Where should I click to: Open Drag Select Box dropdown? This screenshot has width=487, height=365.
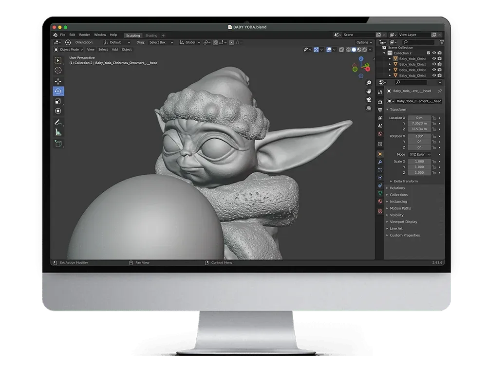tap(161, 42)
